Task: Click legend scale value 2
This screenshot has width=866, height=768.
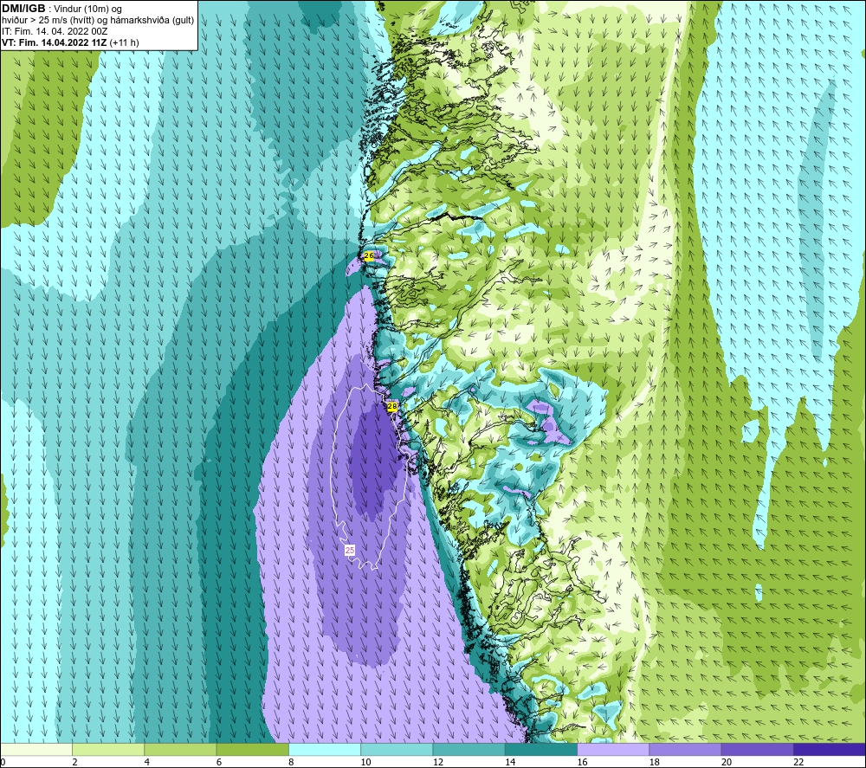Action: (x=74, y=762)
